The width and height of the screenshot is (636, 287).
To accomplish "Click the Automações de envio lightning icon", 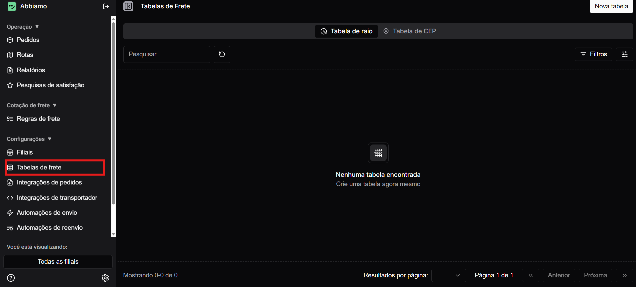I will coord(10,213).
